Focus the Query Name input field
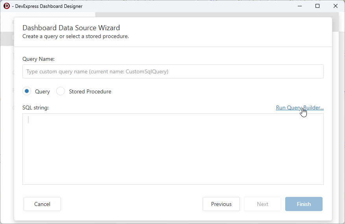 (173, 71)
